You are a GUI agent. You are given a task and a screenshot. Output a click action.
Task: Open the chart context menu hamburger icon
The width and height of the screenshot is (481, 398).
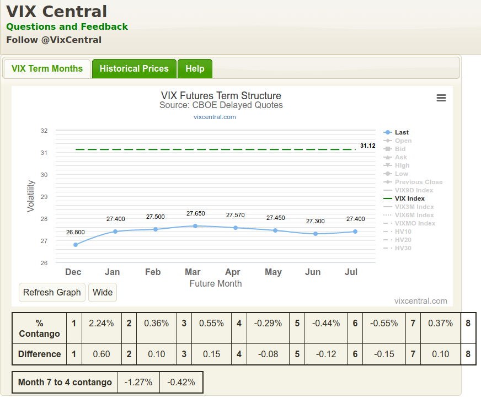click(441, 98)
